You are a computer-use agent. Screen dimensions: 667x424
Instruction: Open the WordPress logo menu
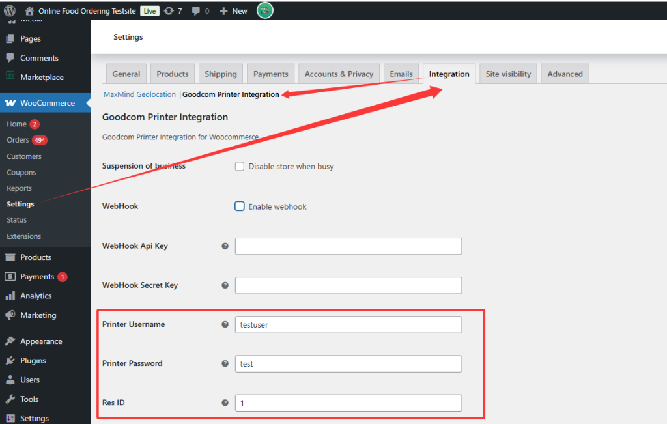tap(9, 10)
